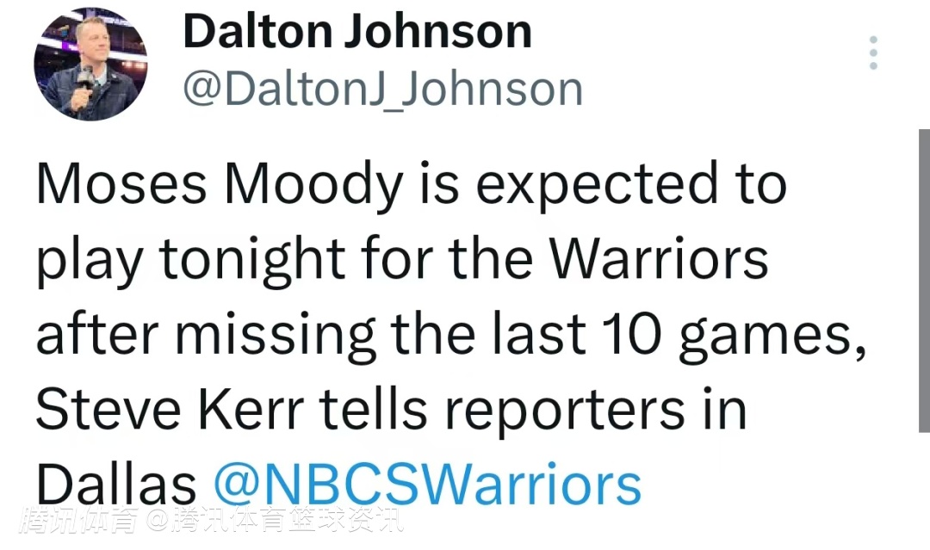Open the three-dot more options menu
The image size is (930, 550).
[x=874, y=53]
